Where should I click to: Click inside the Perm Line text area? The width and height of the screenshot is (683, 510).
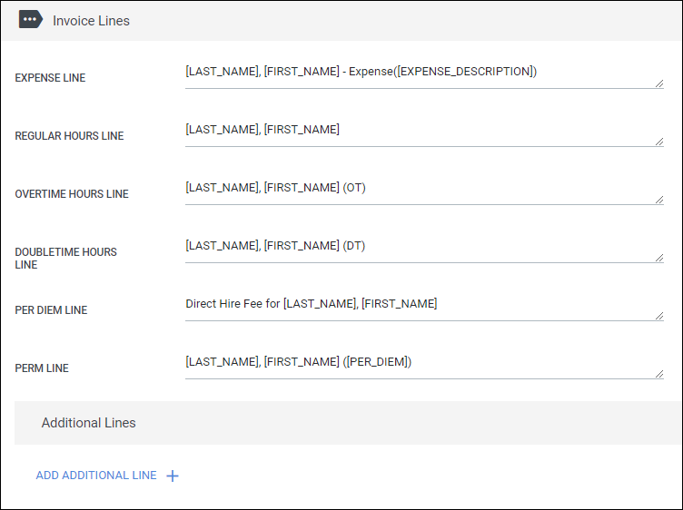click(x=418, y=362)
